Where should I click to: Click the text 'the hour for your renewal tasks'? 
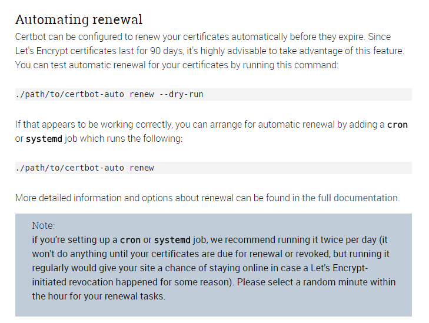coord(98,296)
